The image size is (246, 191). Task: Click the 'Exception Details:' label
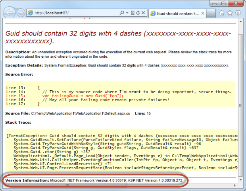(x=24, y=65)
